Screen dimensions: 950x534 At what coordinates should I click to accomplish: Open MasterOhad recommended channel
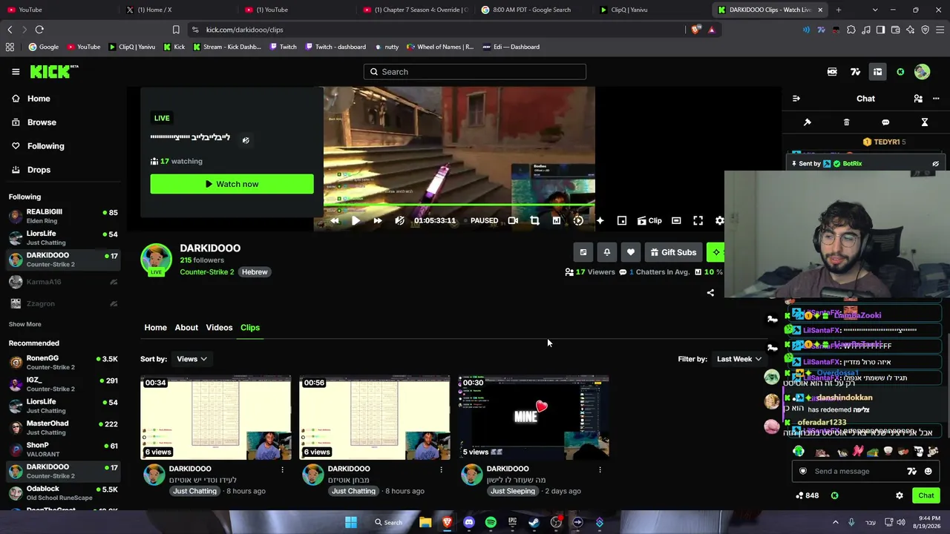click(63, 428)
